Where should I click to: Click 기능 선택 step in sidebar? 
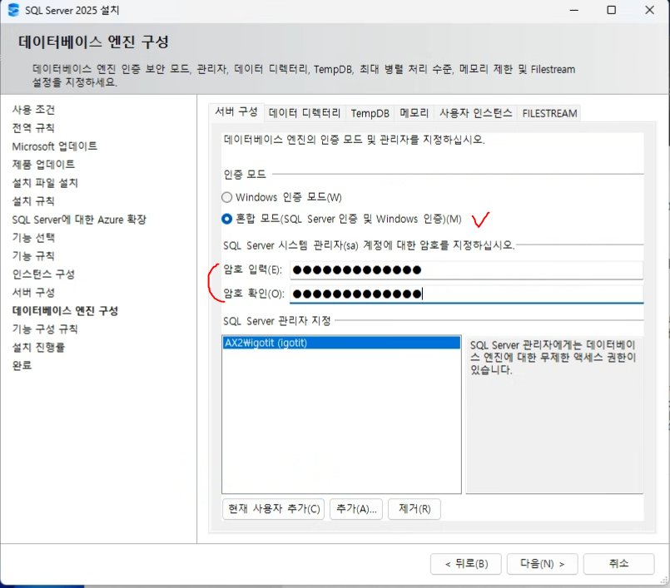(33, 237)
